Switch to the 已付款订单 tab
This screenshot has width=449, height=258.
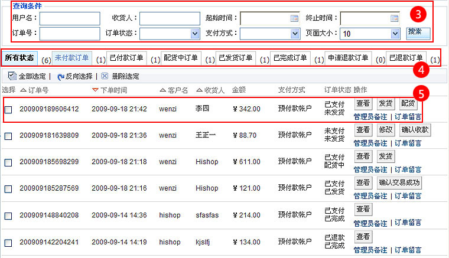tap(126, 58)
